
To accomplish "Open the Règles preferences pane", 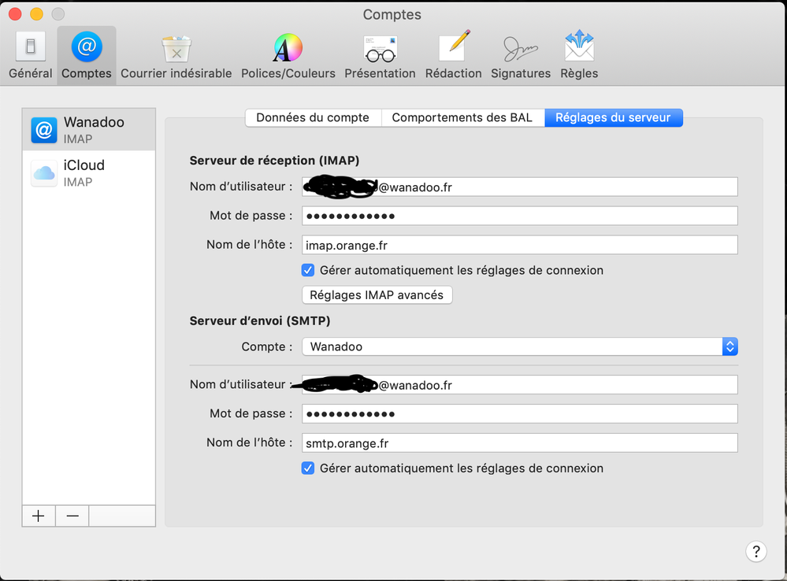I will [579, 56].
